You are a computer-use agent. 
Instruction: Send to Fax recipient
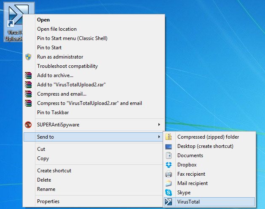click(209, 174)
